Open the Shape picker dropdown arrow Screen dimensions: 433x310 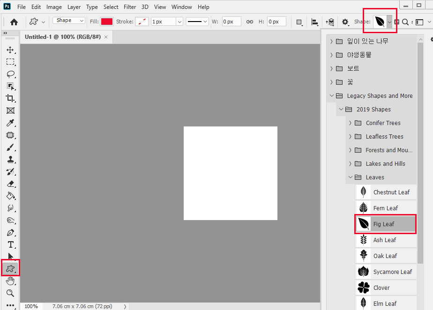click(x=389, y=22)
